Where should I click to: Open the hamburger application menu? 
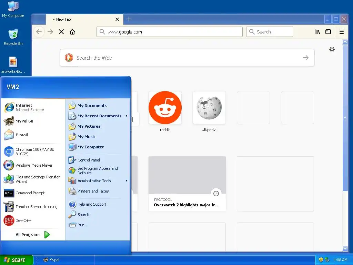(x=342, y=32)
